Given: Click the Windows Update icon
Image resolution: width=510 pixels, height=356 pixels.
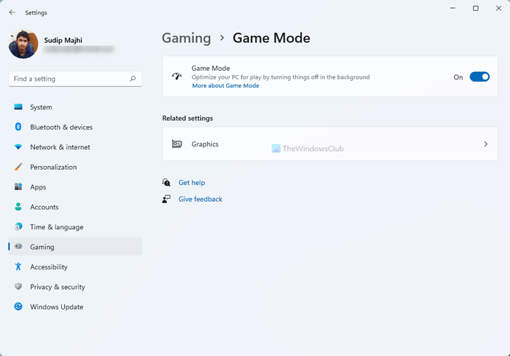Looking at the screenshot, I should tap(18, 306).
